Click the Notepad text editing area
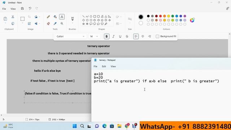This screenshot has width=231, height=130. pos(161,96)
